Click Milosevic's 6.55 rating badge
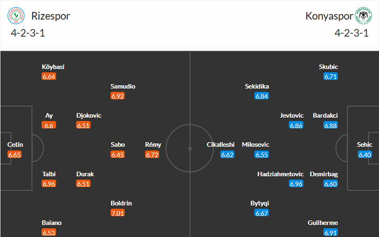The height and width of the screenshot is (237, 379). 262,155
